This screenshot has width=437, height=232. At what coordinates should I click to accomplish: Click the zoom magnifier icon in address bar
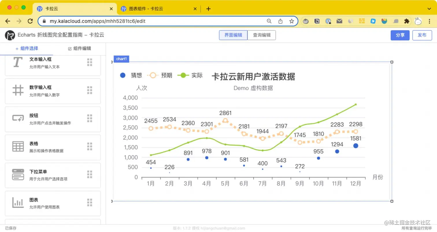[x=269, y=21]
